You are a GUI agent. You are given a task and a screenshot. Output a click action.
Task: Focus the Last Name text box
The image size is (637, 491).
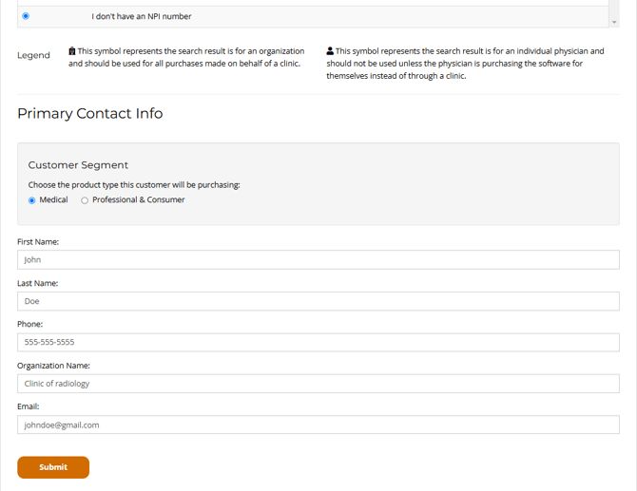(318, 301)
